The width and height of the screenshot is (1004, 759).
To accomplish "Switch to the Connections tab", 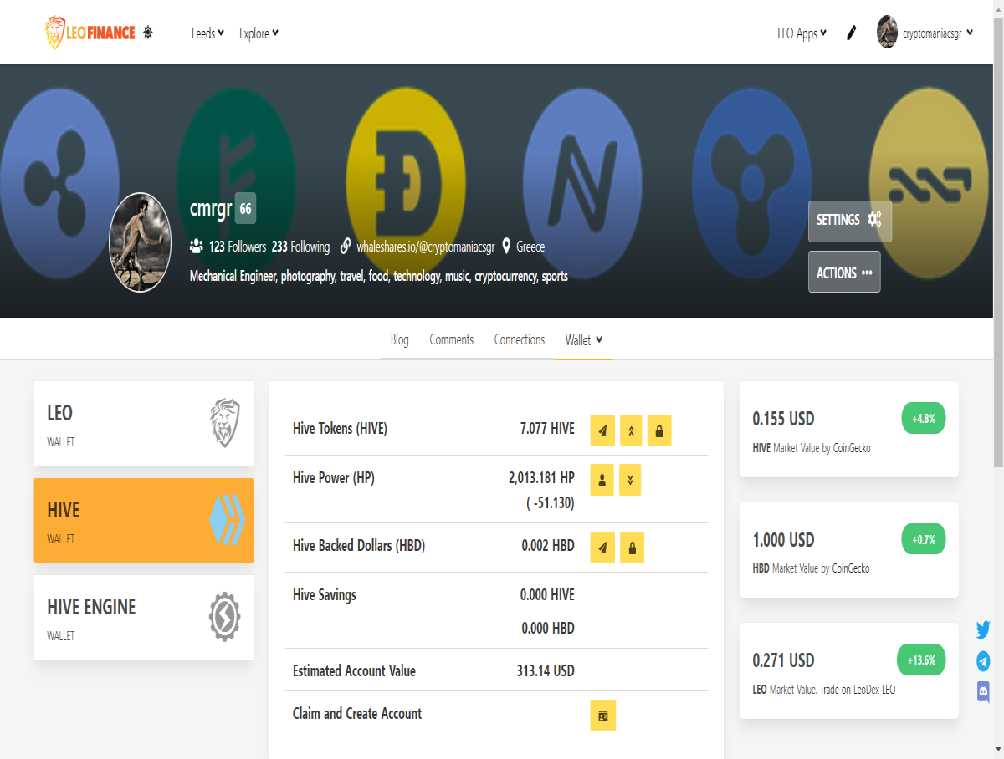I will 520,339.
